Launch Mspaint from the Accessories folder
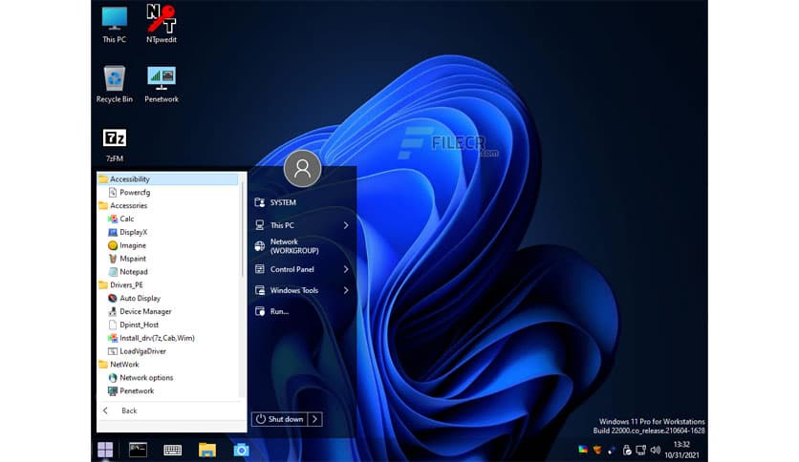Viewport: 799px width, 462px height. point(133,259)
